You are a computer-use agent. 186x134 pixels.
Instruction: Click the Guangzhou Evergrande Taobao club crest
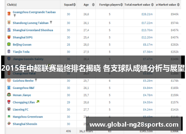[9, 13]
